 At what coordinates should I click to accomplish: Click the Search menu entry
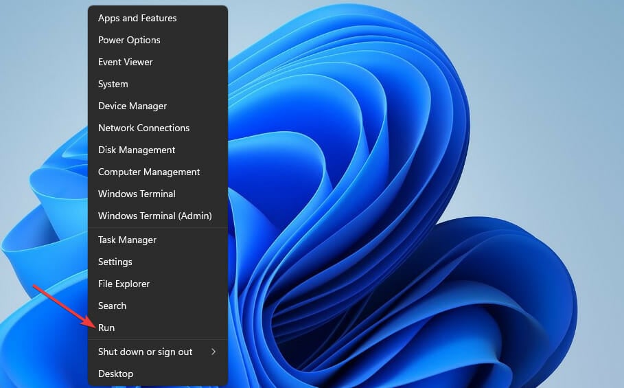point(158,306)
